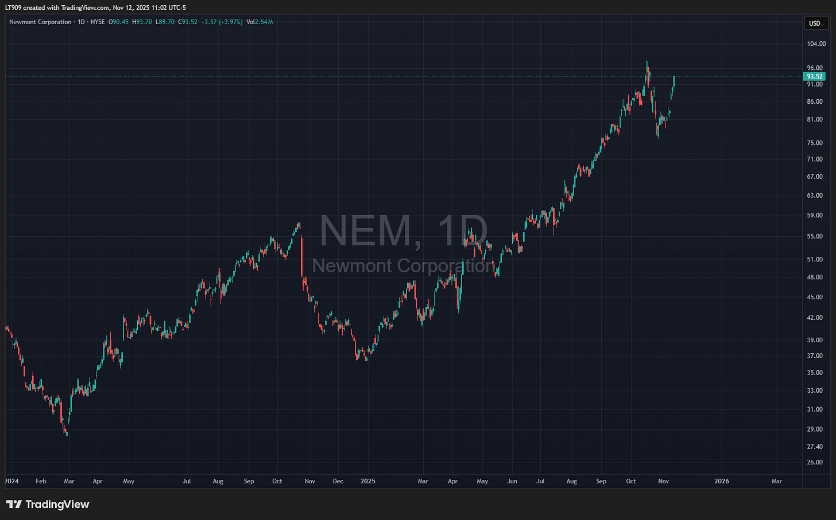Click the open value O90.45
The width and height of the screenshot is (836, 520).
click(119, 22)
